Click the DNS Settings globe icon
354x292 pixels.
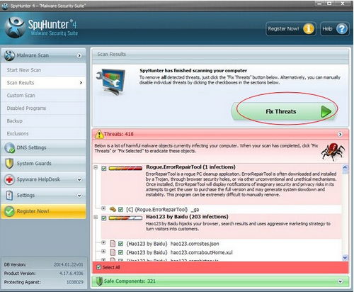pyautogui.click(x=9, y=147)
